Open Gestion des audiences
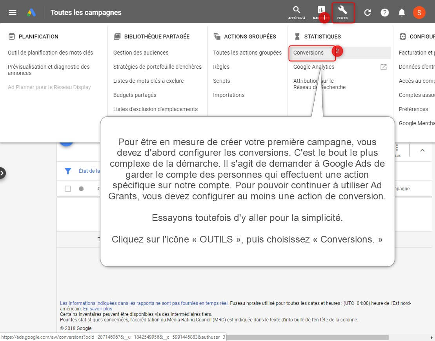The image size is (435, 341). tap(141, 53)
